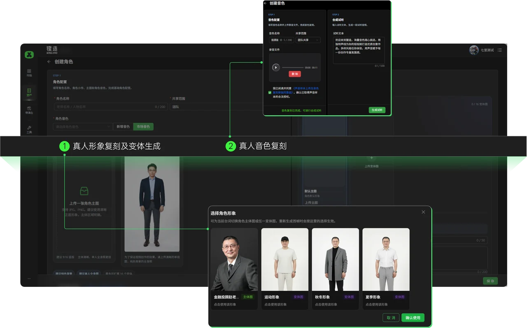Click the upload tray icon for 角色主图
527x328 pixels.
coord(84,191)
